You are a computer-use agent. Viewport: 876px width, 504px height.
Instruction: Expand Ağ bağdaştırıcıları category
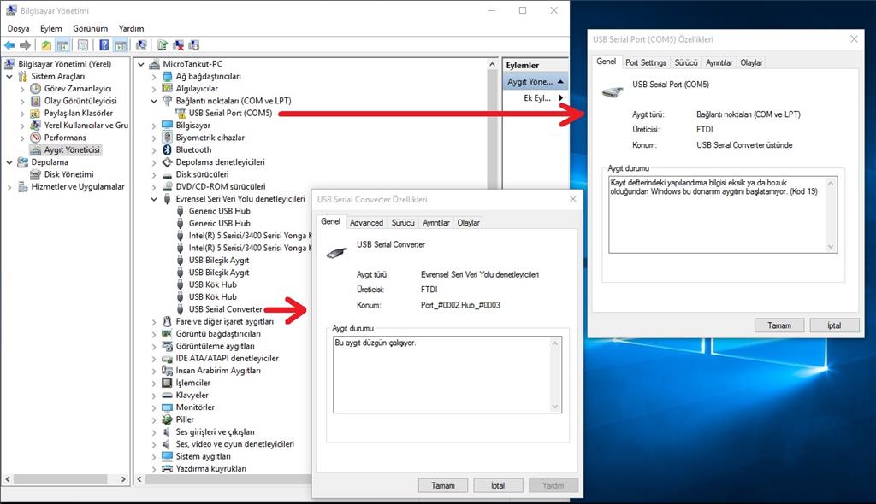click(154, 77)
